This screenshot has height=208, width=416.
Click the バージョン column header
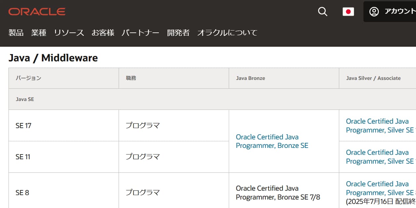(x=28, y=78)
